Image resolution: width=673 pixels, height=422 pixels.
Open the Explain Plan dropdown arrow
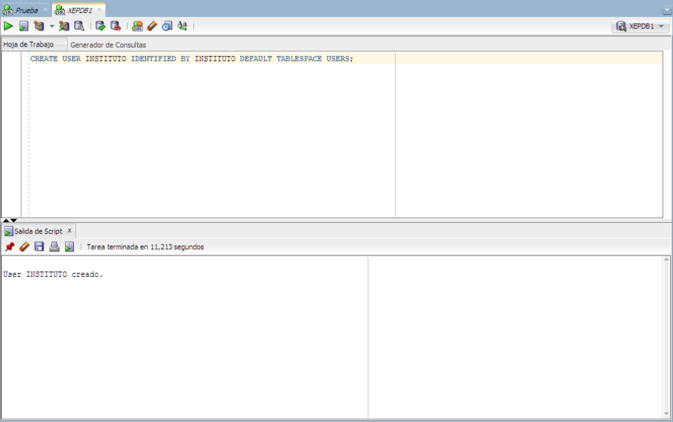coord(52,26)
